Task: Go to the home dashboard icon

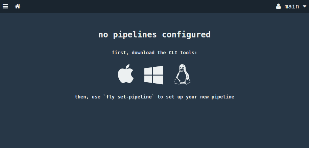Action: (18, 6)
